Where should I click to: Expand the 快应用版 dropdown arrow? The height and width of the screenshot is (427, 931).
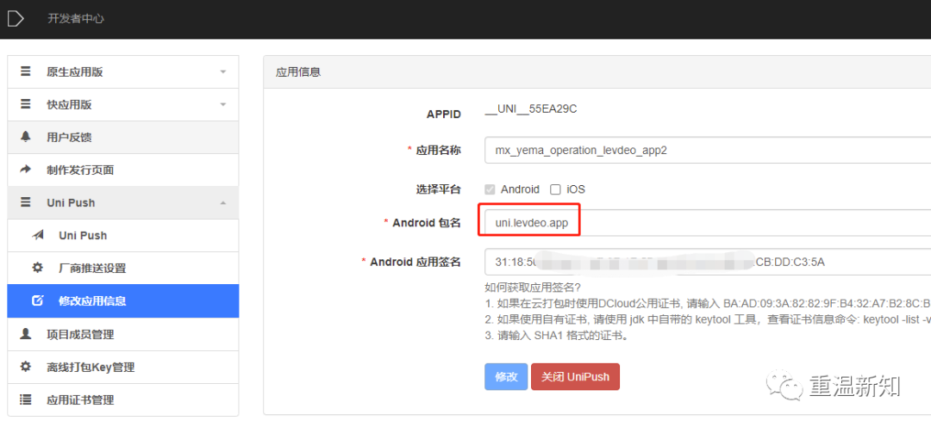coord(223,104)
